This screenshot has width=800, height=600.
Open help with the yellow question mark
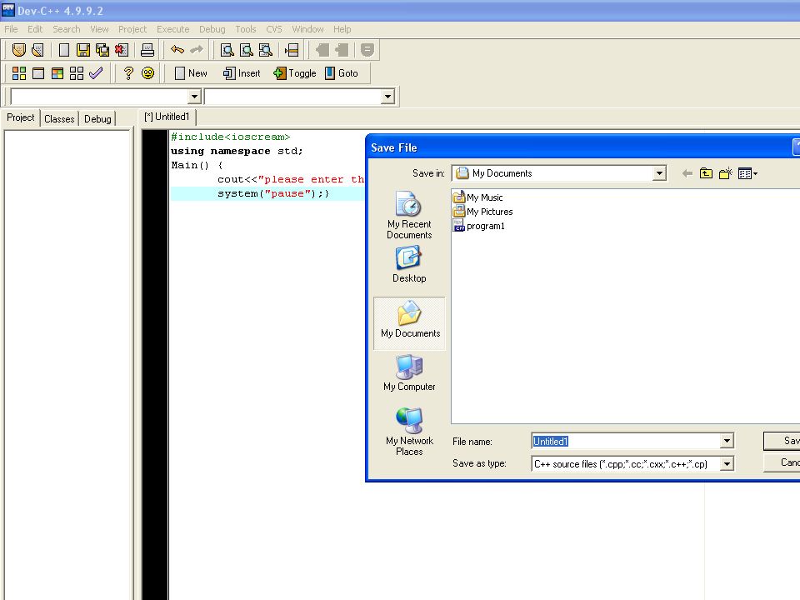point(128,73)
